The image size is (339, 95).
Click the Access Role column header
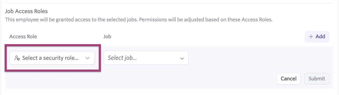23,36
